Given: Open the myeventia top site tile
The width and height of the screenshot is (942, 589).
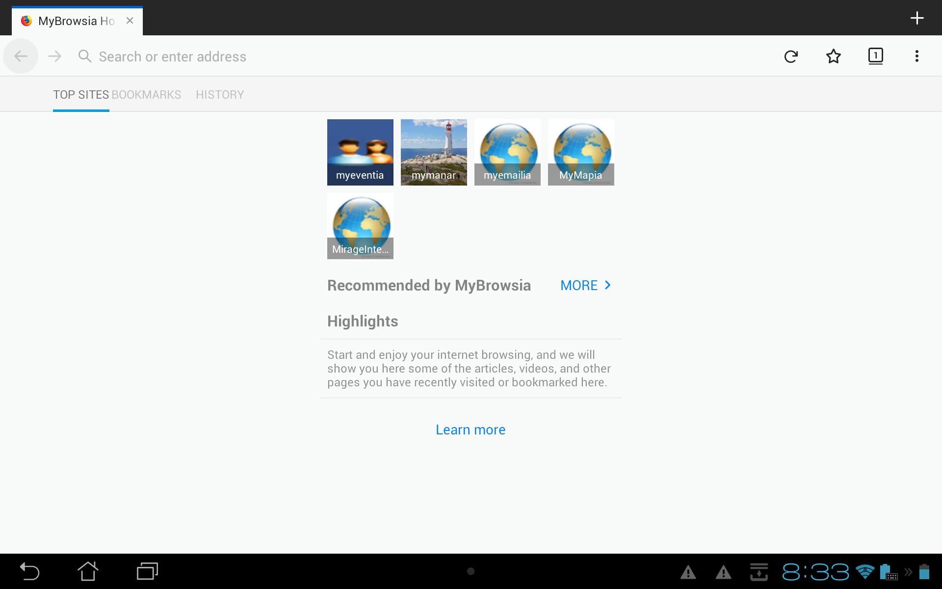Looking at the screenshot, I should pyautogui.click(x=360, y=152).
